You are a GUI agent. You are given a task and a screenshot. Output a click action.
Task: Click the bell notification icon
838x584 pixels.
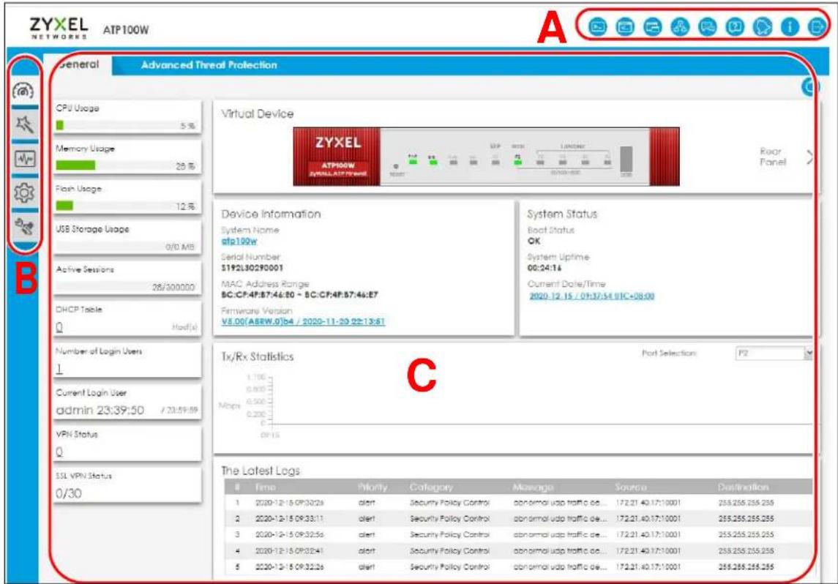click(x=762, y=26)
